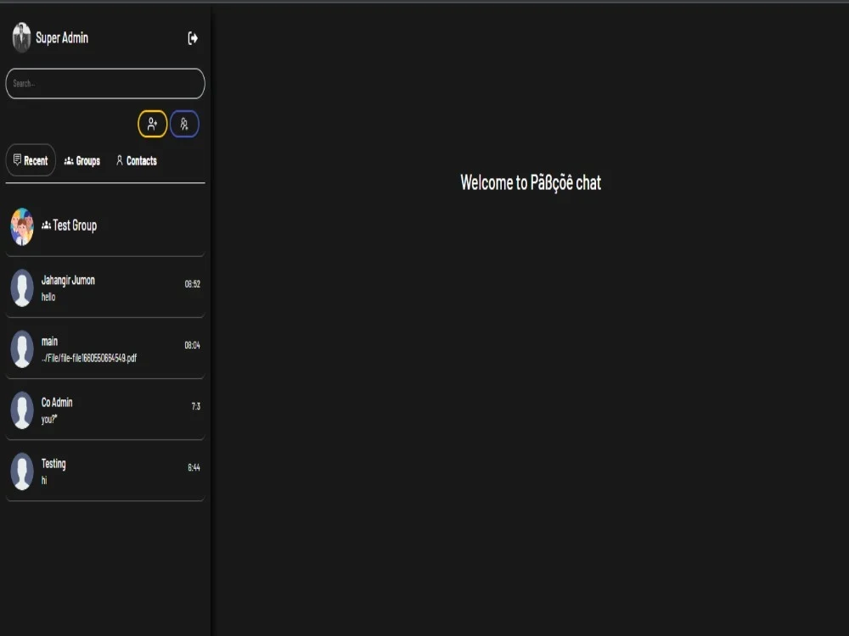
Task: Click the Super Admin profile picture
Action: pyautogui.click(x=21, y=37)
